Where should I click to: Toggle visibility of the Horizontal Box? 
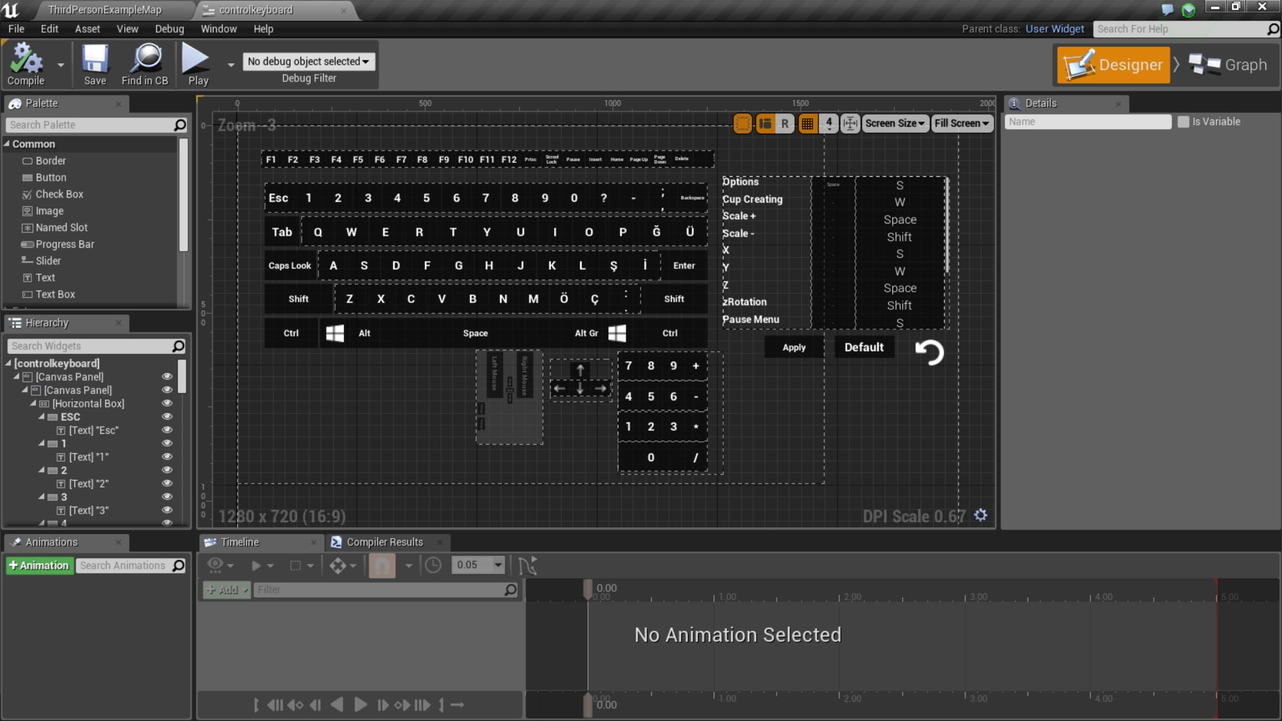[x=167, y=403]
